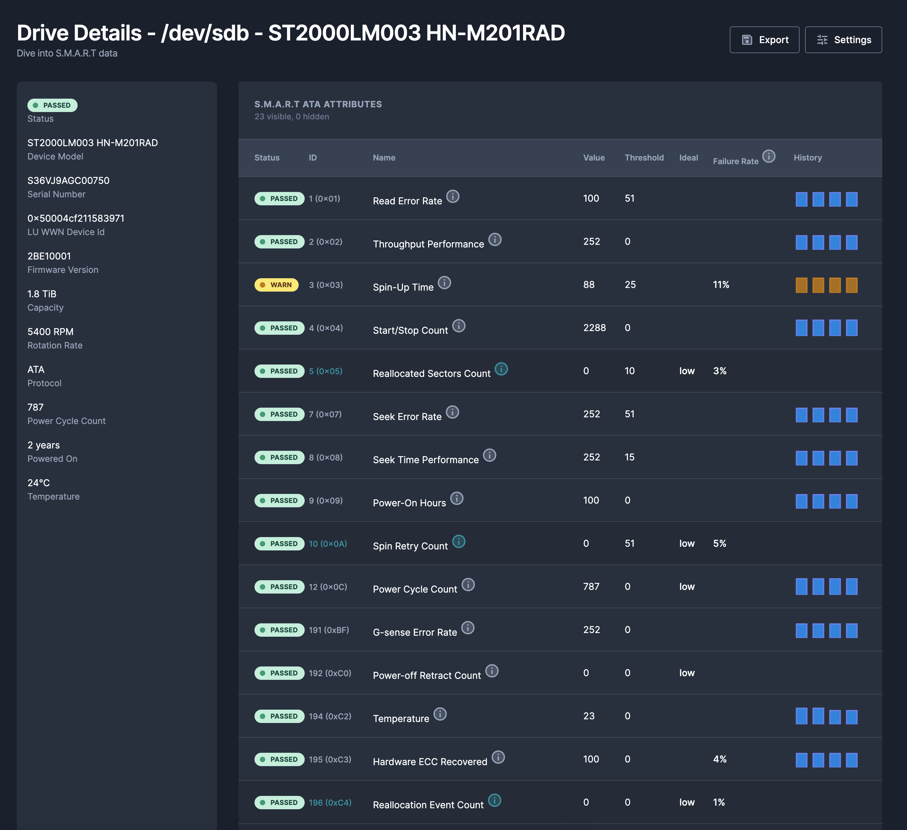The width and height of the screenshot is (907, 830).
Task: Click info icon next to Spin Retry Count
Action: [x=459, y=541]
